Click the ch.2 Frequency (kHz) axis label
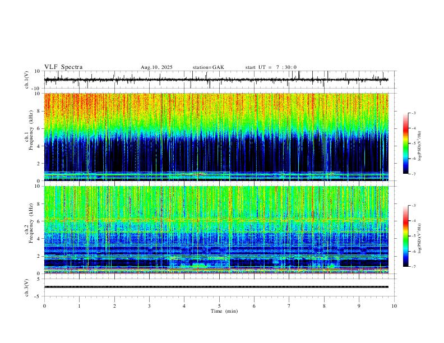The width and height of the screenshot is (444, 343). (x=29, y=223)
